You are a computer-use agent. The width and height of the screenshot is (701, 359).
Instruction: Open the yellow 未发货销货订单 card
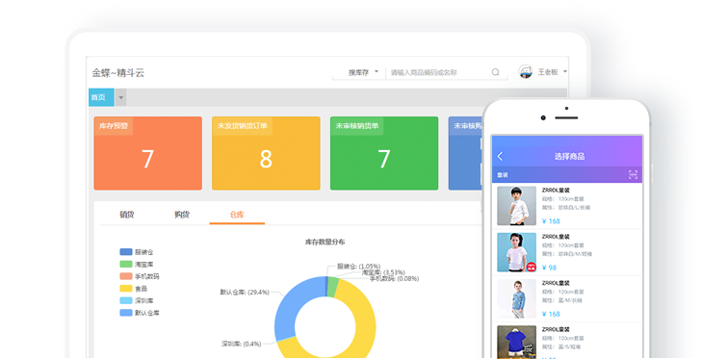[x=266, y=153]
